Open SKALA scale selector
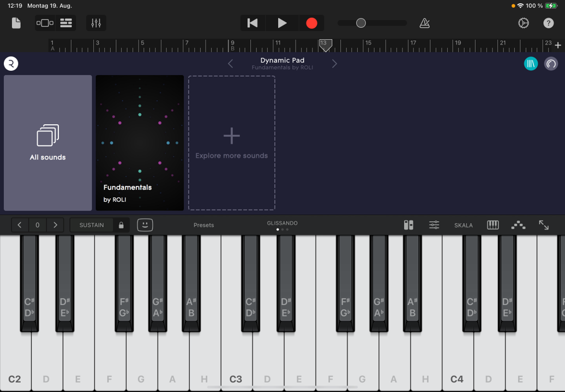The image size is (565, 392). tap(464, 225)
